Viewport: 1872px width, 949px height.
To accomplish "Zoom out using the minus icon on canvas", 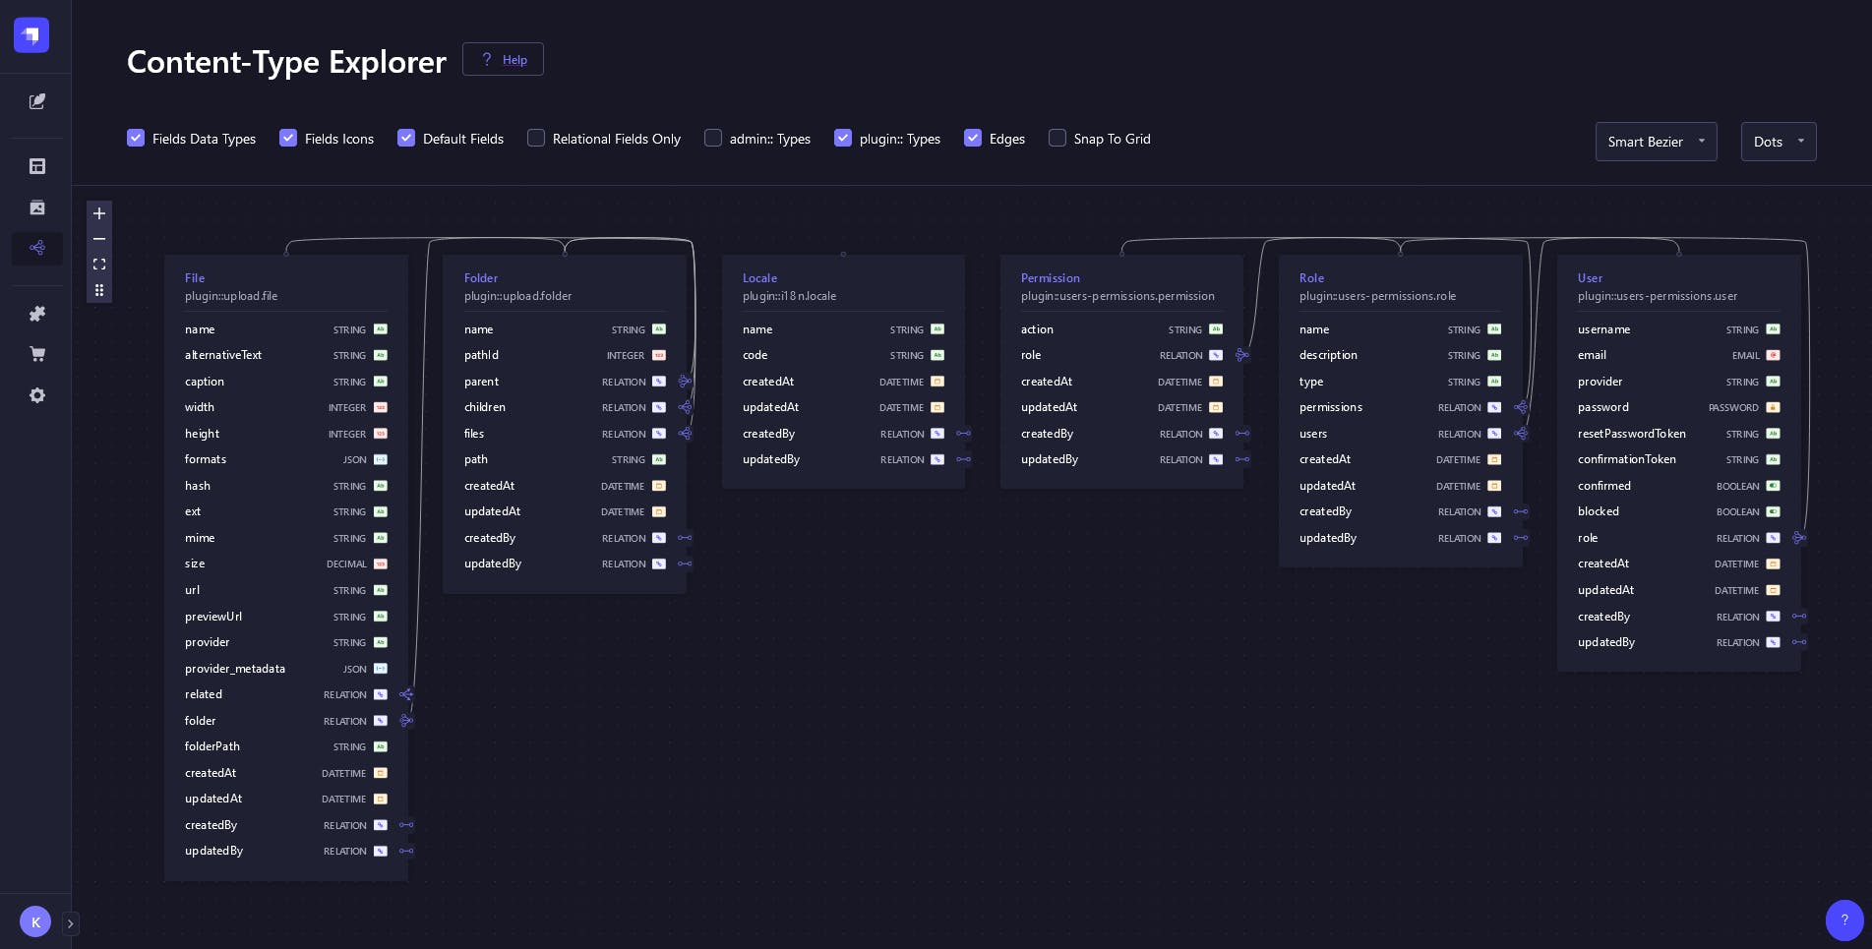I will click(99, 239).
